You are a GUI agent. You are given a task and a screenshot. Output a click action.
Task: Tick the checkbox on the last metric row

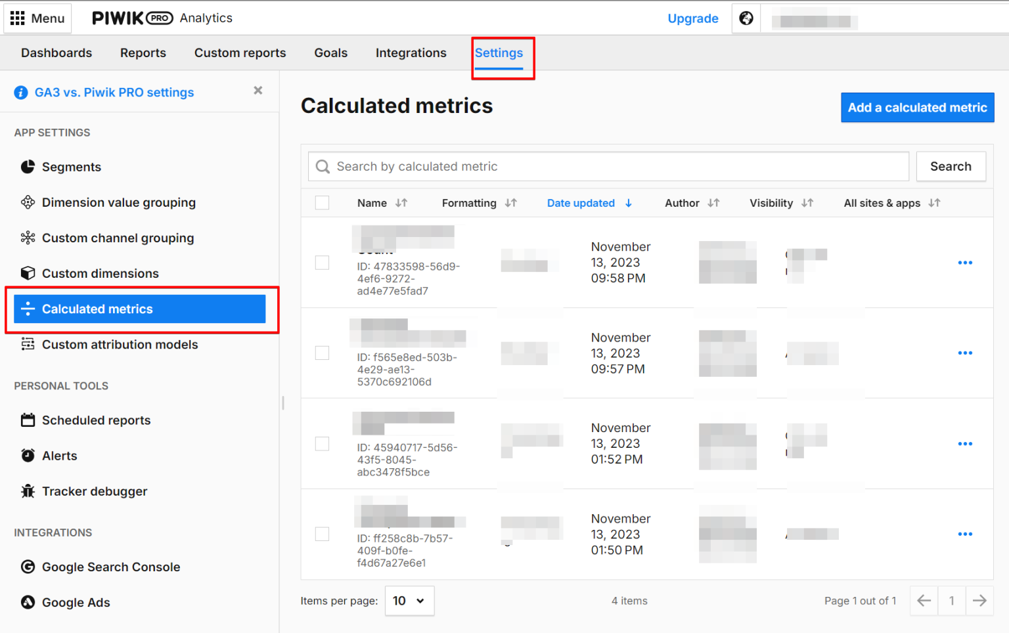point(322,534)
